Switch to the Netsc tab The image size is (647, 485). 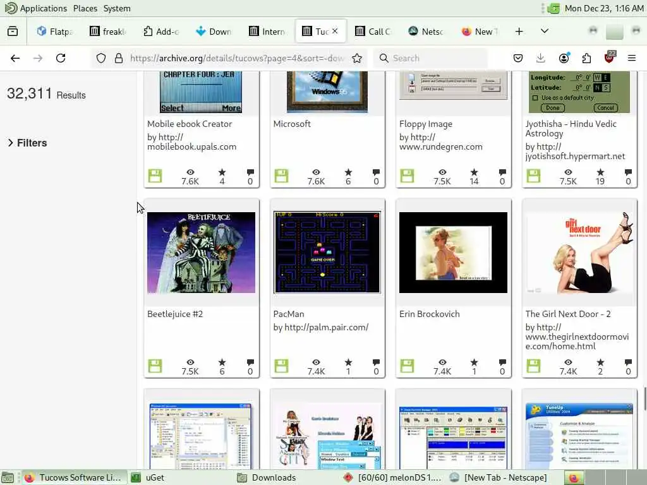click(x=426, y=32)
